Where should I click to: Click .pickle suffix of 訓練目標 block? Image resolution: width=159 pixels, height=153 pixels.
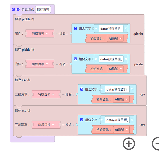pyautogui.click(x=138, y=64)
